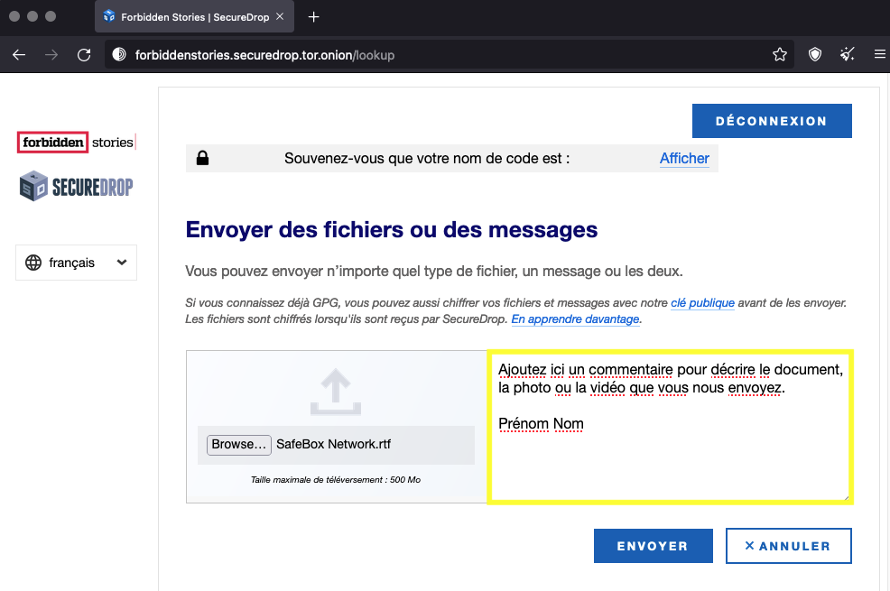Click the onion site identity icon
This screenshot has width=890, height=591.
pos(118,55)
